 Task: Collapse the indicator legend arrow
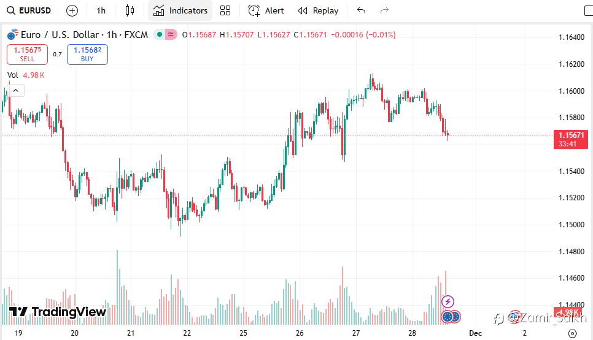(x=16, y=91)
